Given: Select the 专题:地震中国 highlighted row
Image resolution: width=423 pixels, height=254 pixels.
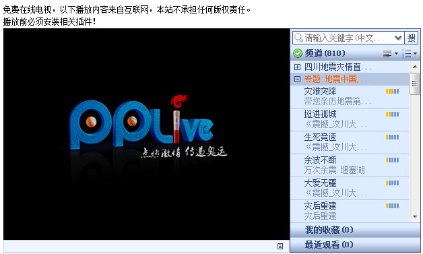Looking at the screenshot, I should point(350,79).
